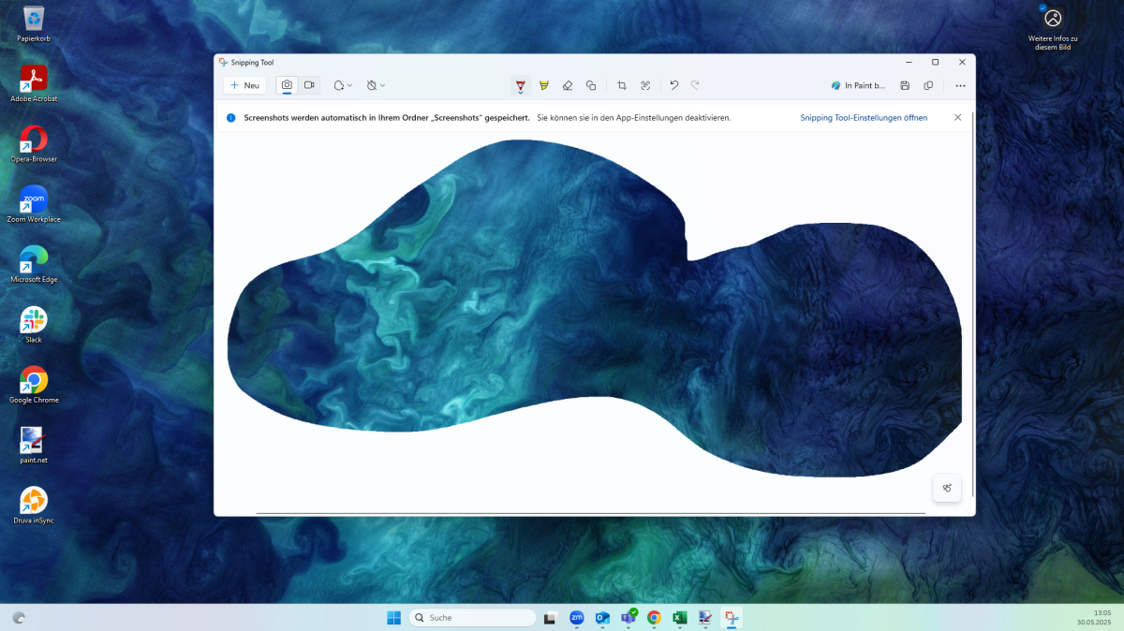Click the Suche taskbar search field
This screenshot has width=1124, height=631.
pos(473,618)
